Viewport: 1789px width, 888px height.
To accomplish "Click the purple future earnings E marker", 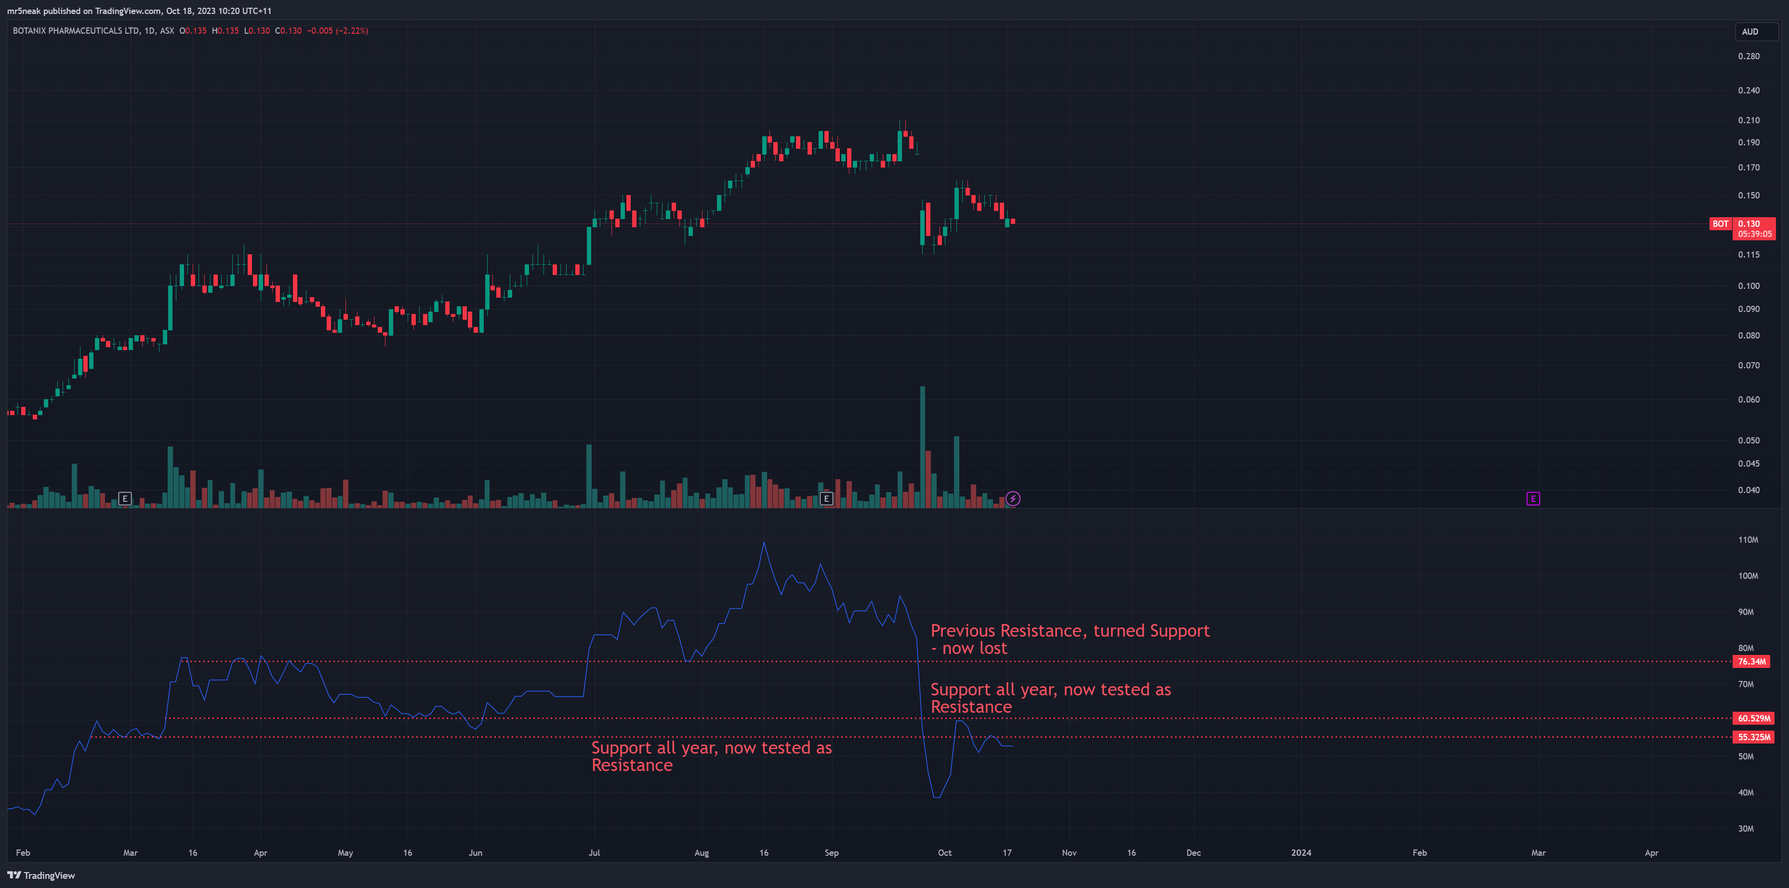I will [x=1533, y=498].
